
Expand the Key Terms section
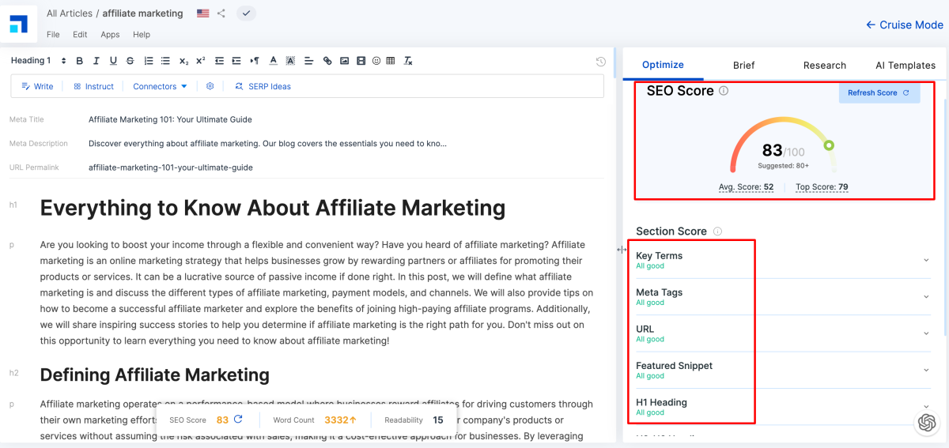click(926, 260)
